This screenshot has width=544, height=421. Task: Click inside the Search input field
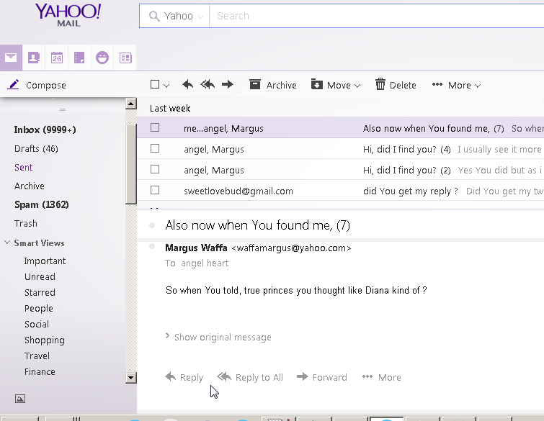376,16
